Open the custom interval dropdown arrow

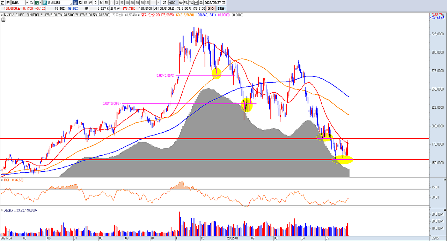[x=159, y=2]
